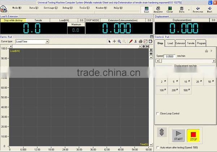Click the speed slider thumb
This screenshot has width=217, height=152.
(161, 61)
